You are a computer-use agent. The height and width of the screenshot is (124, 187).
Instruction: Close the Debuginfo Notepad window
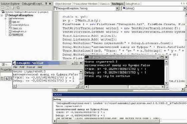[81, 63]
